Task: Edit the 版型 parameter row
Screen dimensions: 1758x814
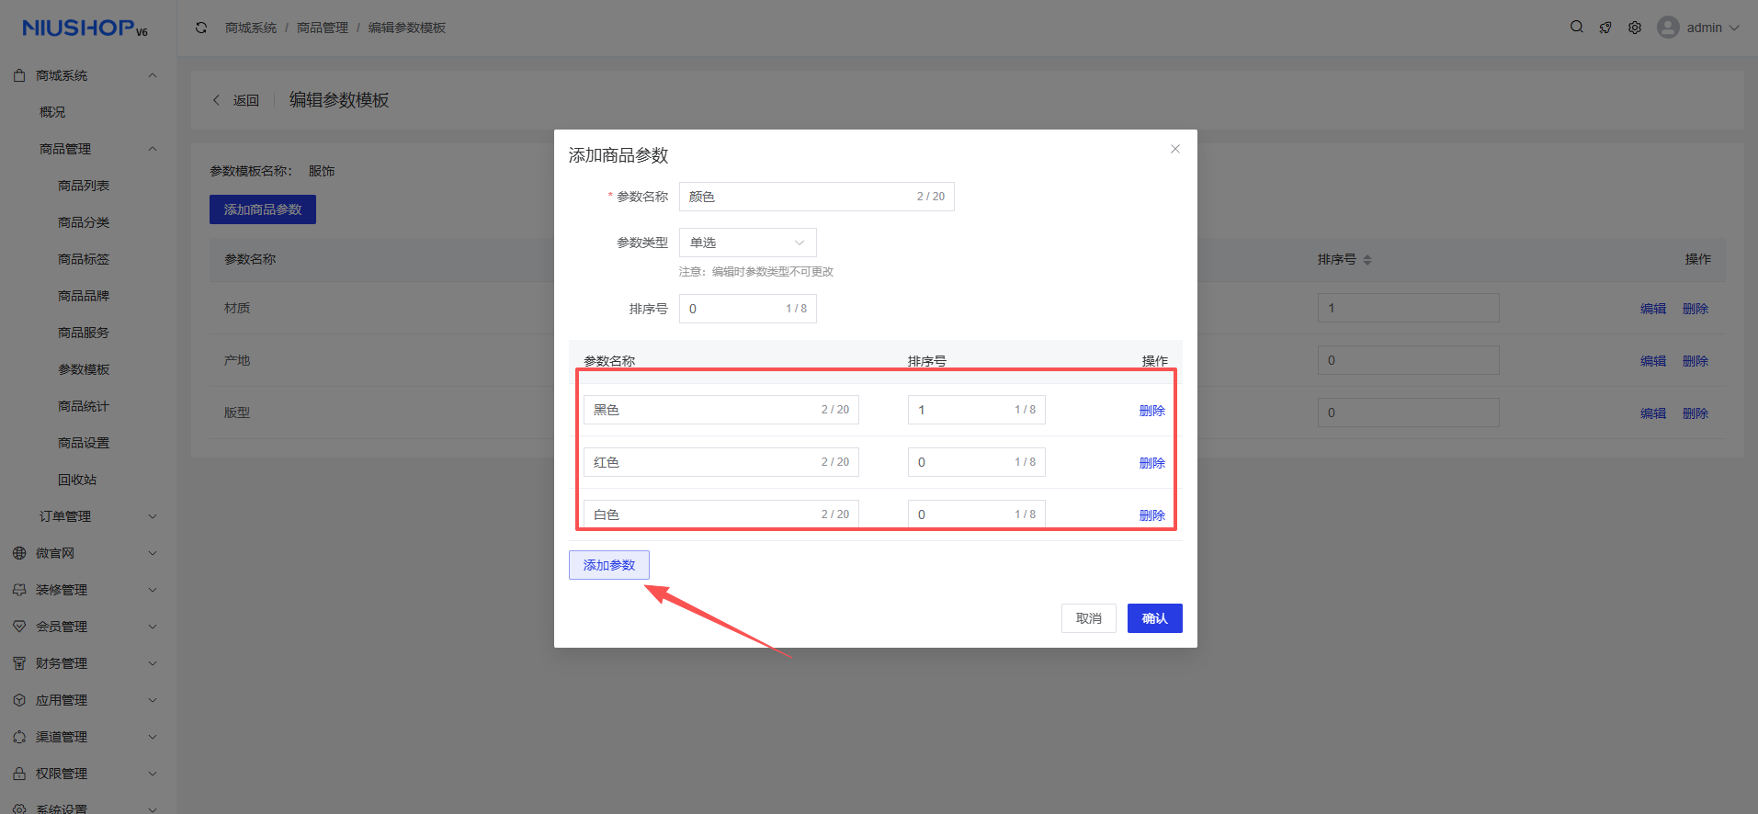Action: pyautogui.click(x=1653, y=413)
